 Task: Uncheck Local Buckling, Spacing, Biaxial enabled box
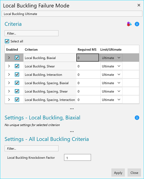pyautogui.click(x=17, y=83)
